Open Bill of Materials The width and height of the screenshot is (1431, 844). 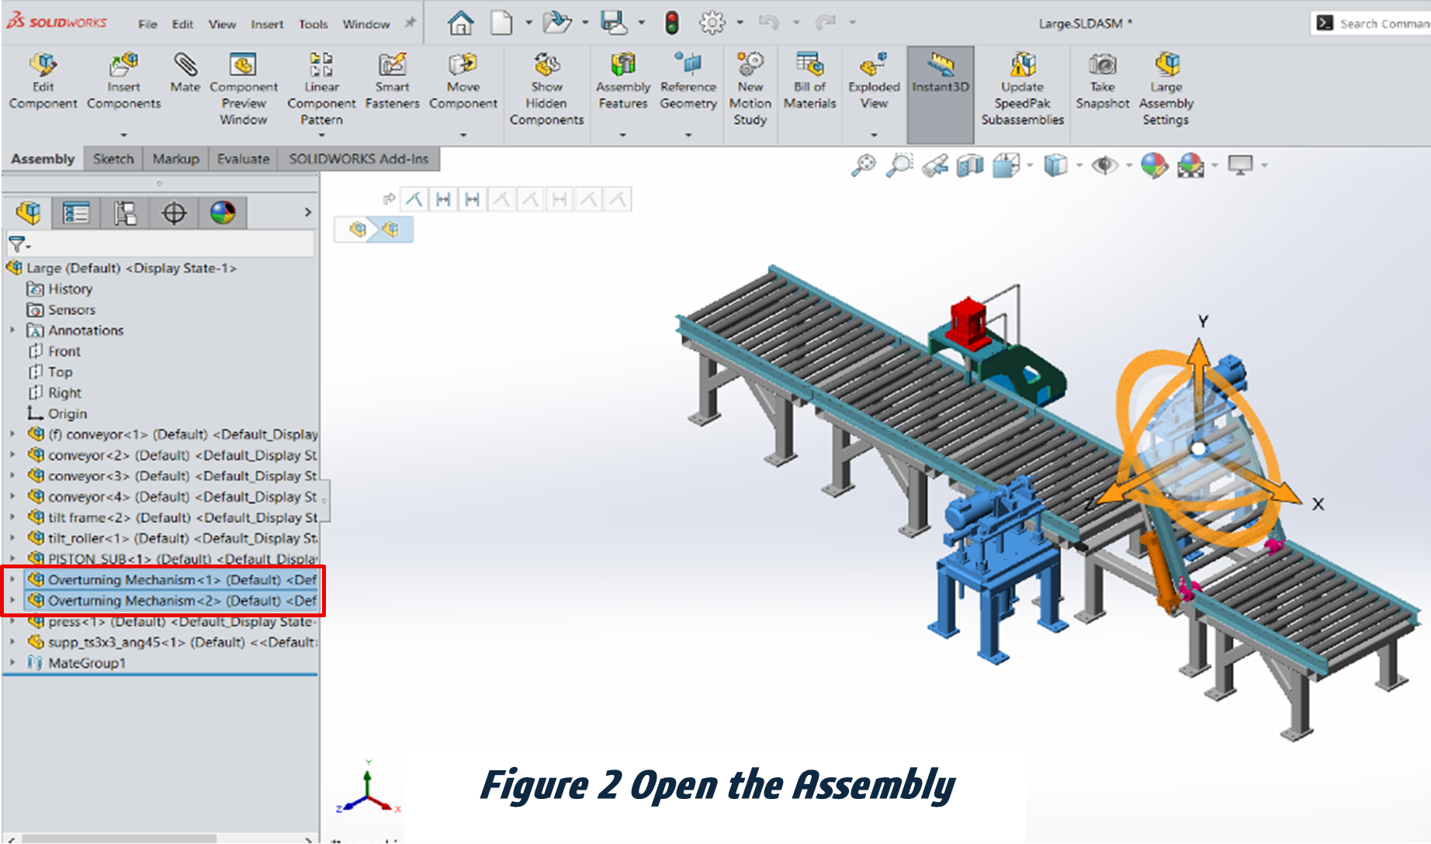click(809, 65)
